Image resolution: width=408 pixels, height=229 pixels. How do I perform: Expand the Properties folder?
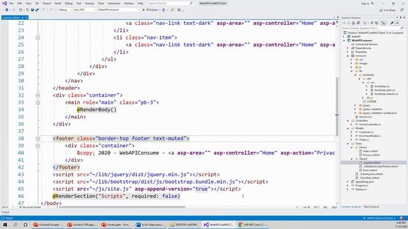[347, 52]
